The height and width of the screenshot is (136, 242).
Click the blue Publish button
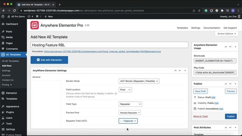(x=231, y=116)
